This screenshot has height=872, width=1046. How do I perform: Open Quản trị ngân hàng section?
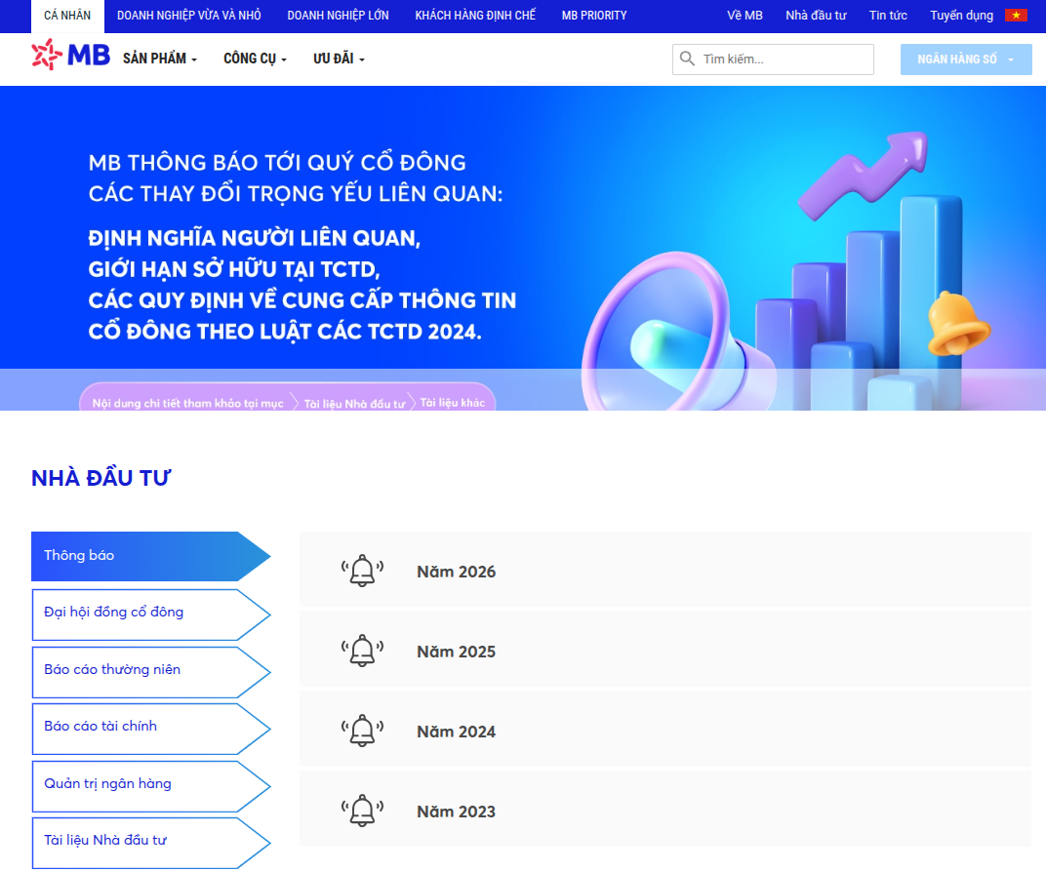click(x=151, y=786)
